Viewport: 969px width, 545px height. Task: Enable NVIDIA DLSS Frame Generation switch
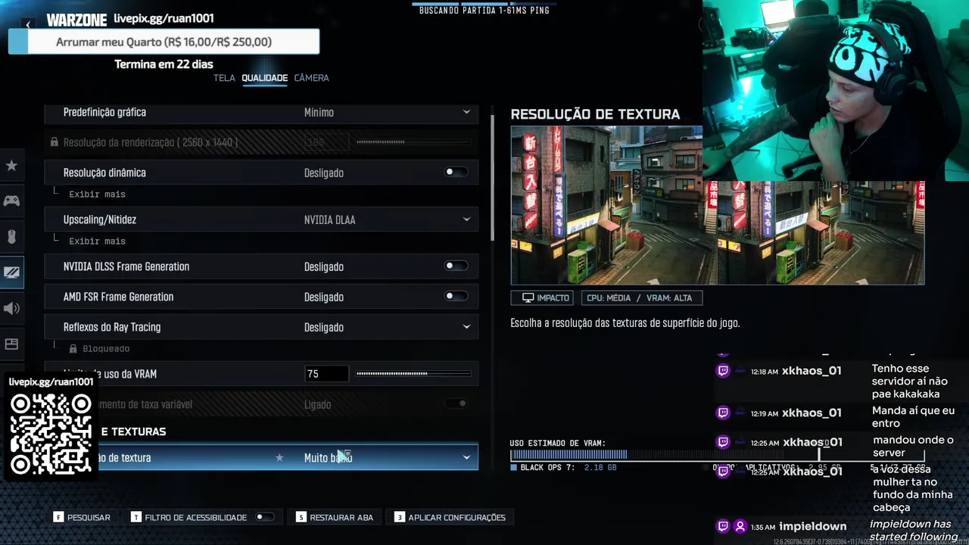456,266
